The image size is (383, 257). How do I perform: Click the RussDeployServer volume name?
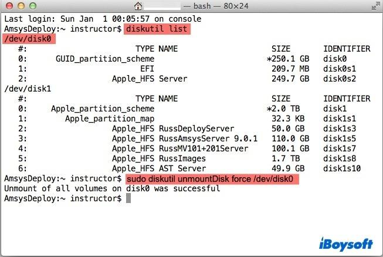coord(196,128)
